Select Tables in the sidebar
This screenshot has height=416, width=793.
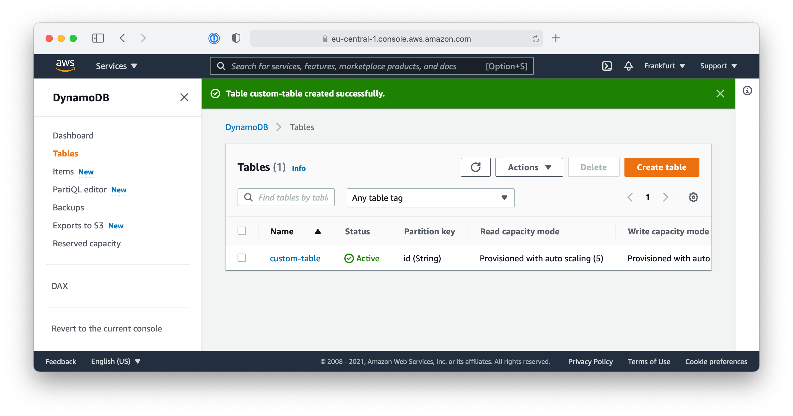65,153
